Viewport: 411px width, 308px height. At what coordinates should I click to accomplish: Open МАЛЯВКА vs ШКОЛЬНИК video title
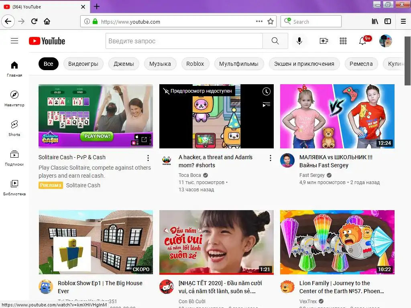[336, 161]
